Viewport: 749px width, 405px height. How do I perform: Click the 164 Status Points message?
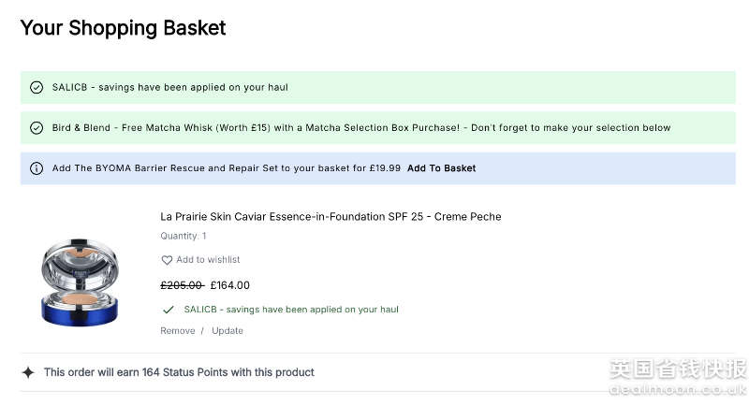pyautogui.click(x=179, y=372)
